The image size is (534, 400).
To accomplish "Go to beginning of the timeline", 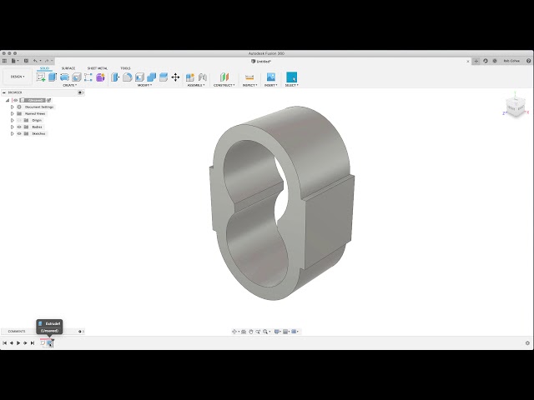I will [x=4, y=343].
